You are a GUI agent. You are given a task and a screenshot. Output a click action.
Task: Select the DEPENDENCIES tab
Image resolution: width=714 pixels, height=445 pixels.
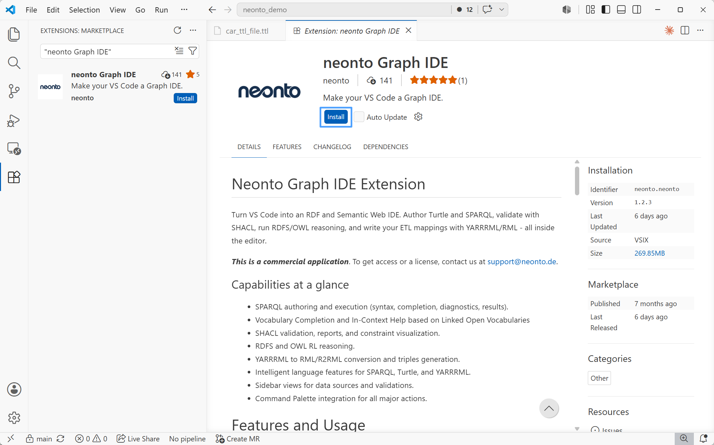pos(386,147)
